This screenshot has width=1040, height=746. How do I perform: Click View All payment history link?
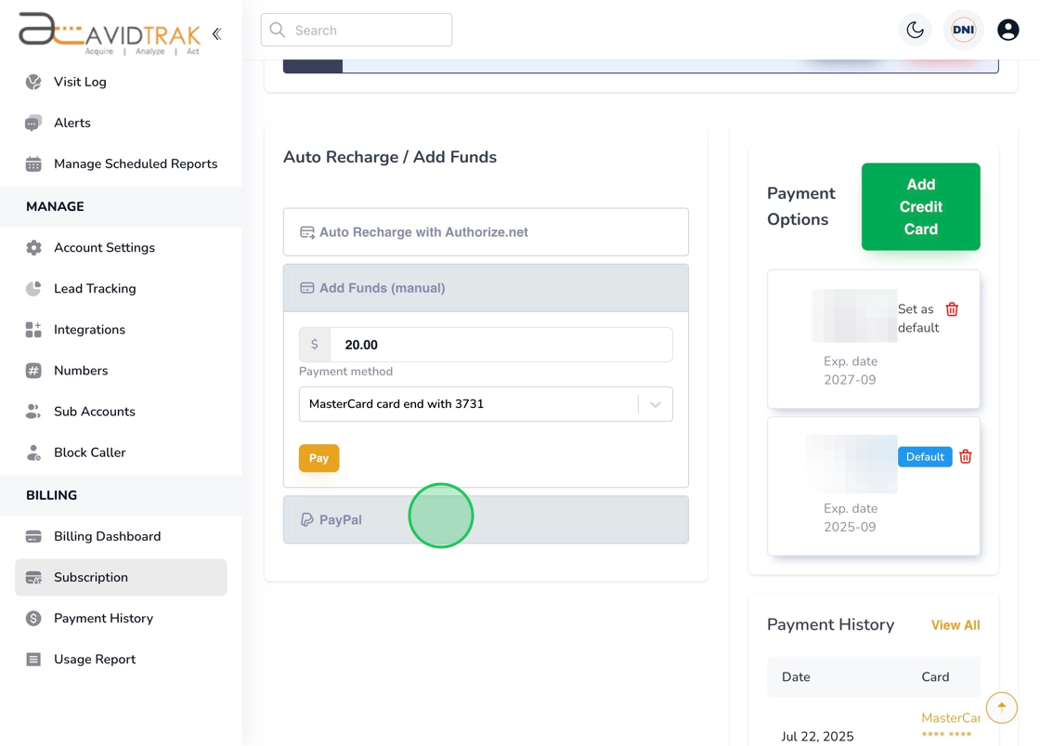click(955, 625)
